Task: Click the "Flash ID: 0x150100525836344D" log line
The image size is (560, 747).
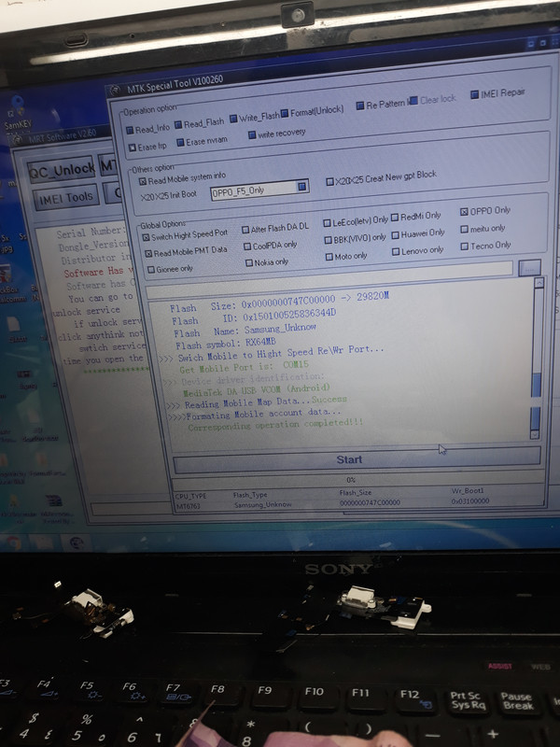Action: coord(254,317)
